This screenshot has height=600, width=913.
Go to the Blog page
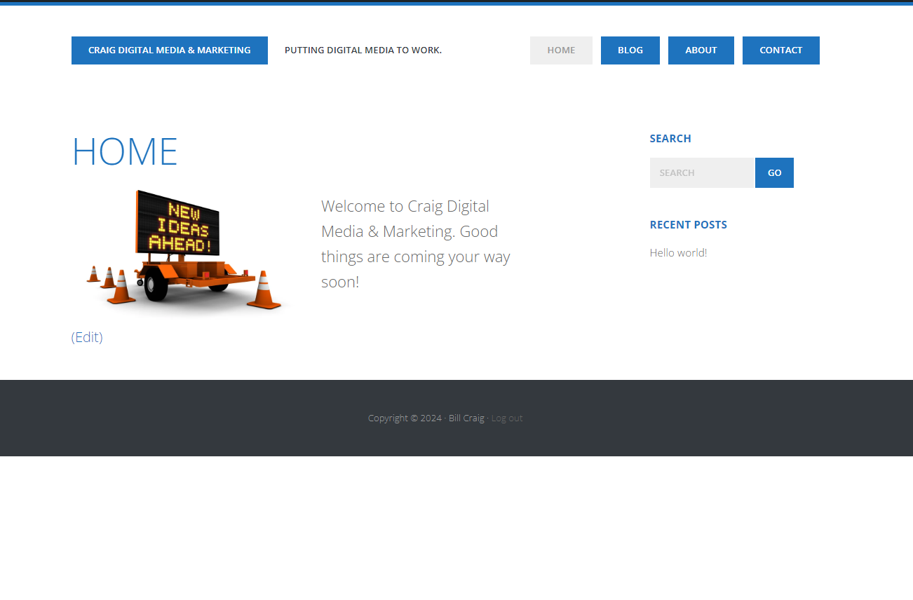tap(630, 50)
